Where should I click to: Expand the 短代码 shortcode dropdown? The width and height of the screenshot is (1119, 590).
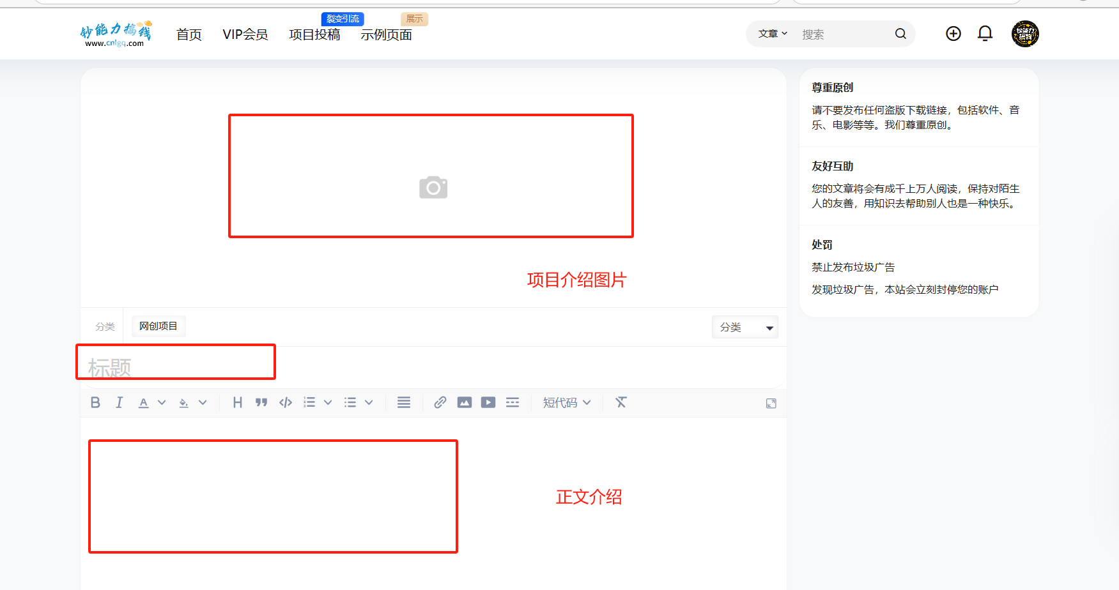[x=567, y=402]
